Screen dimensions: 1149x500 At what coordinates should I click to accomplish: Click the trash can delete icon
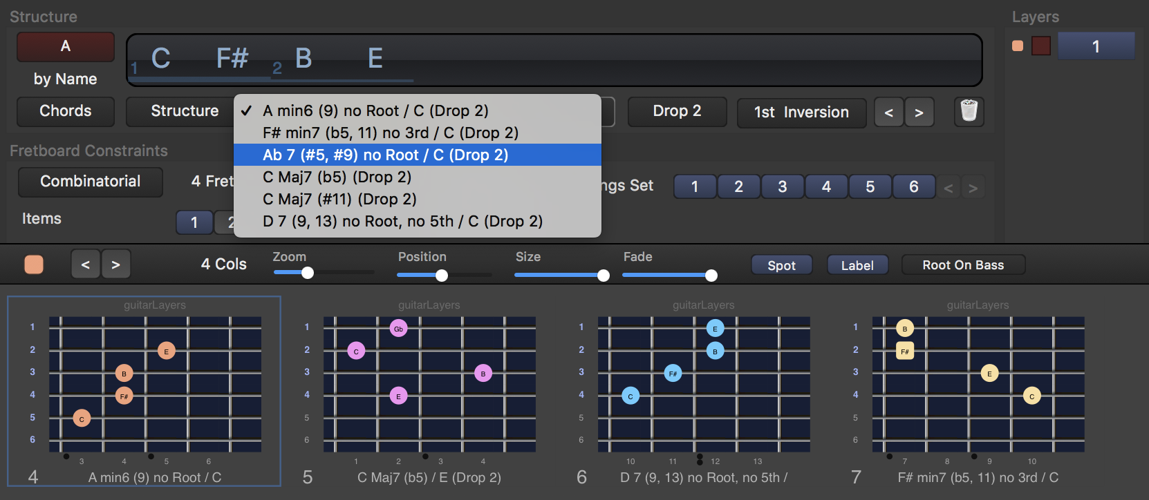point(969,111)
